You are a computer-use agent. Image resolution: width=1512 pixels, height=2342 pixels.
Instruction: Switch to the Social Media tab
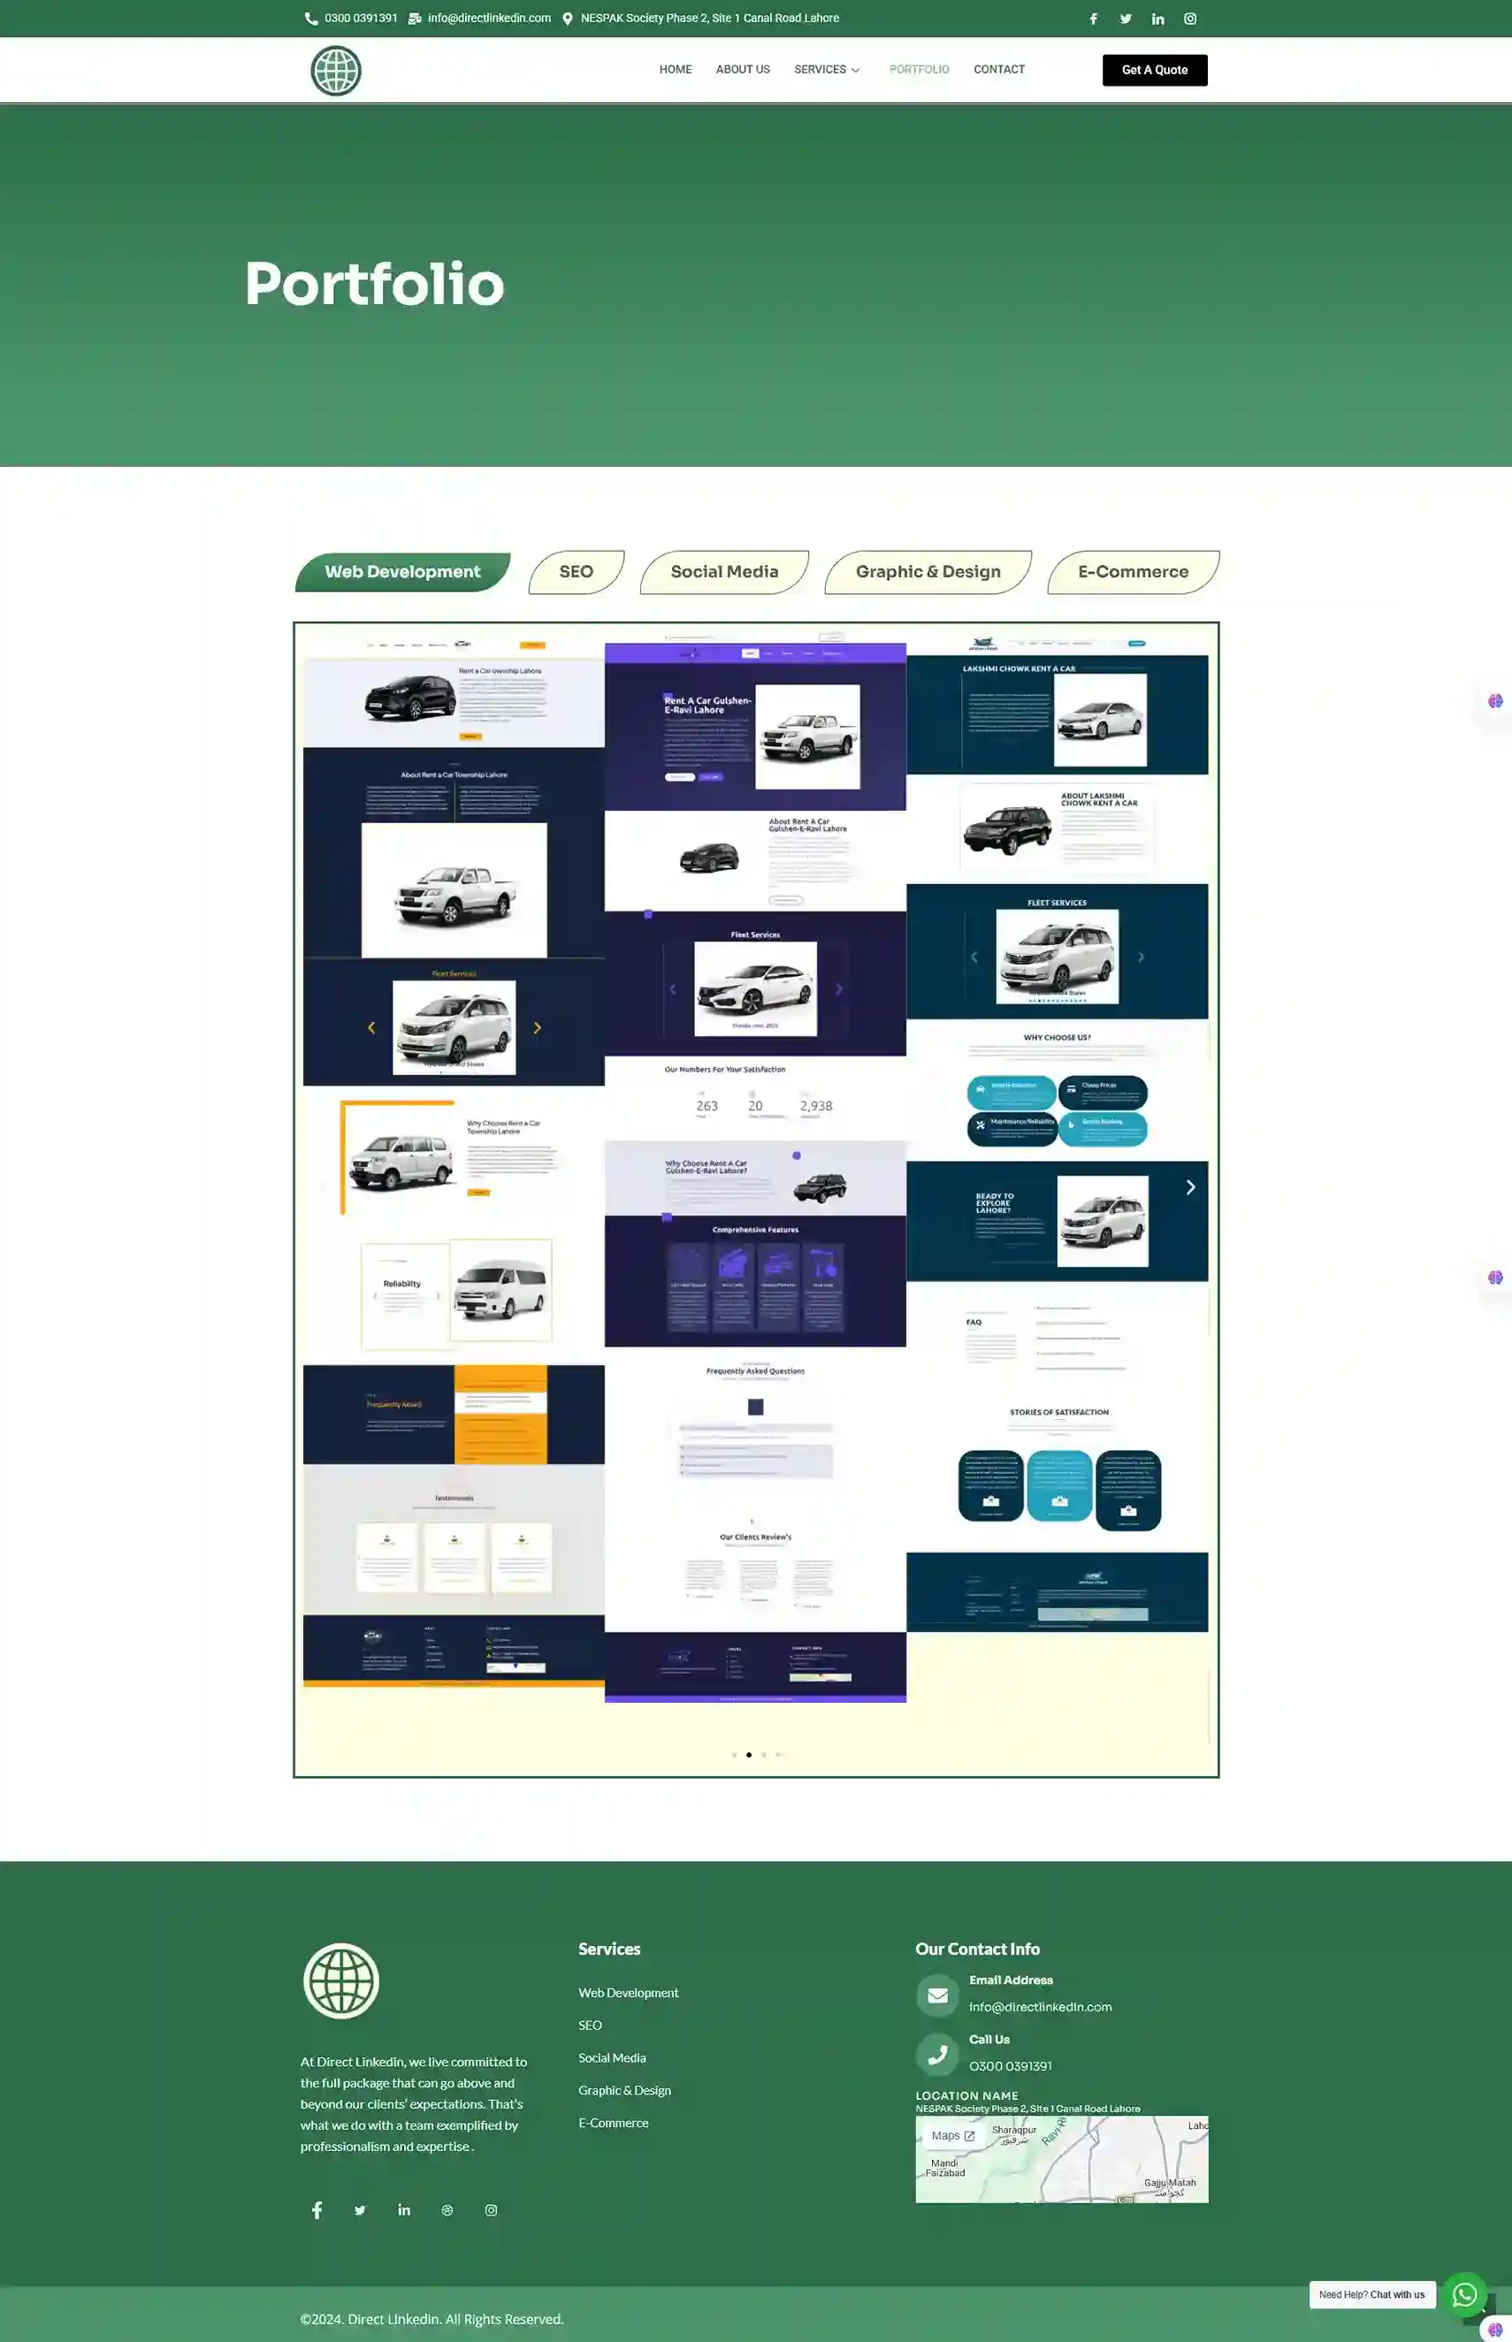point(724,571)
